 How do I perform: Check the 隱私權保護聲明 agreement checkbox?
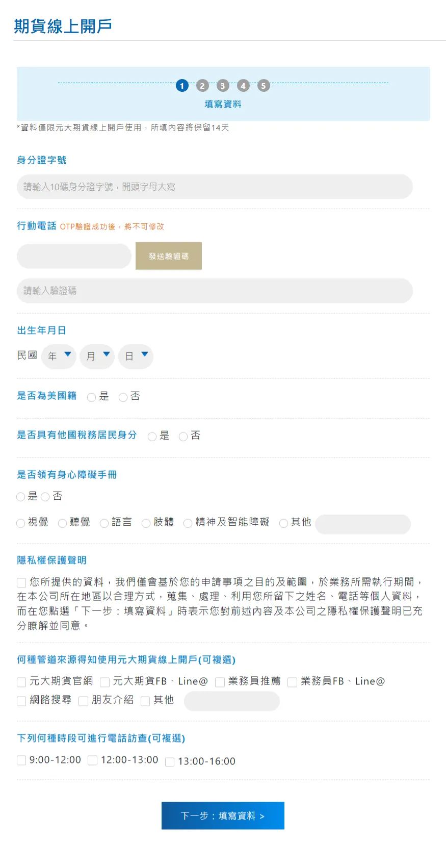[21, 582]
